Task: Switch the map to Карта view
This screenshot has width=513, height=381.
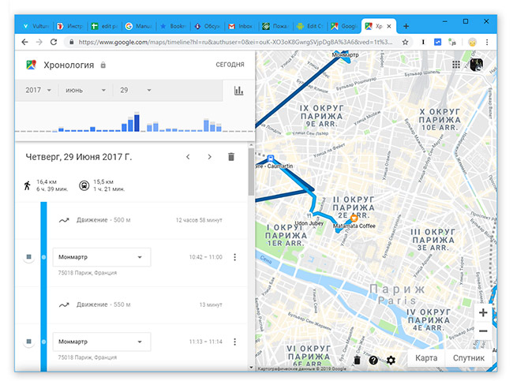Action: coord(426,358)
